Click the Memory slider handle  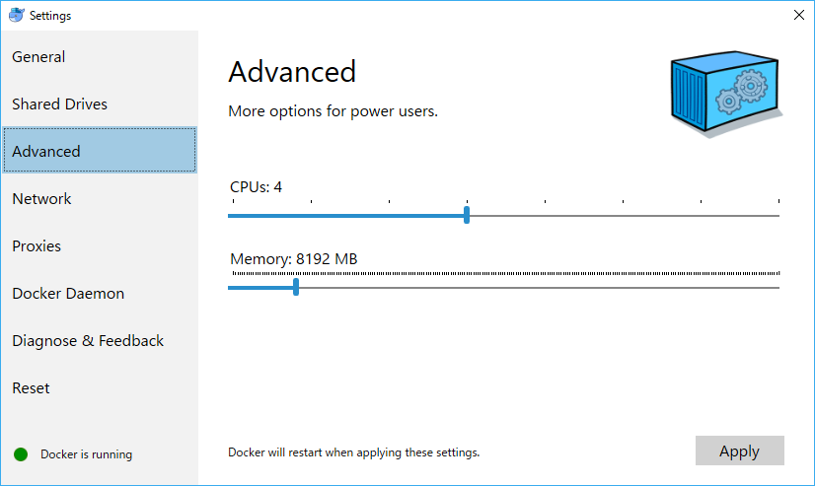point(296,287)
